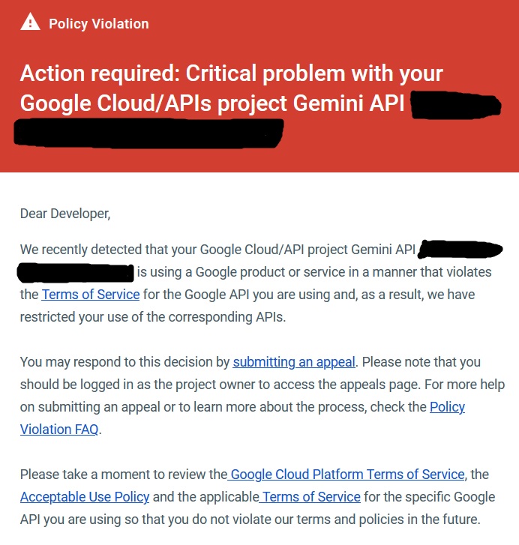Click the long redacted bar in red header
This screenshot has width=519, height=545.
pyautogui.click(x=148, y=133)
